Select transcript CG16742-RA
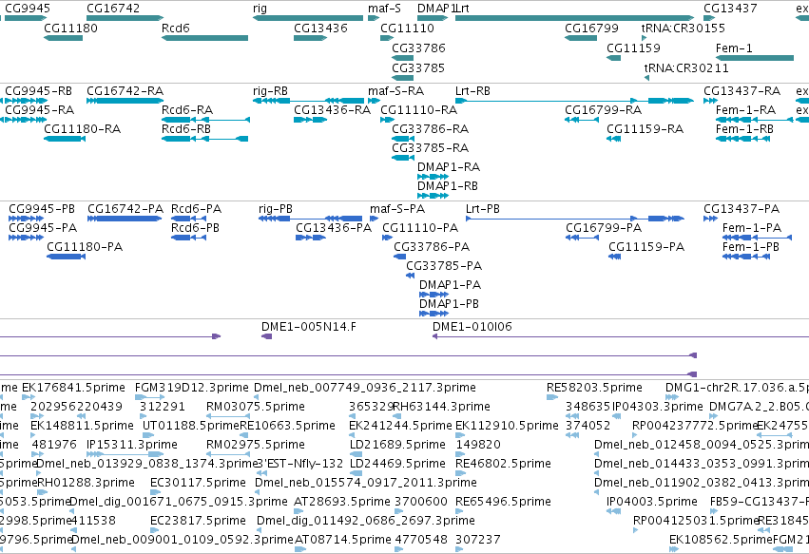Screen dimensions: 809x554 [125, 101]
